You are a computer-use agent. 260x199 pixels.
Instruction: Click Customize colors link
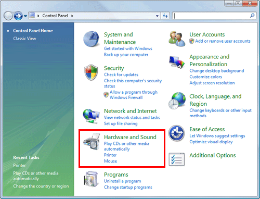click(205, 77)
